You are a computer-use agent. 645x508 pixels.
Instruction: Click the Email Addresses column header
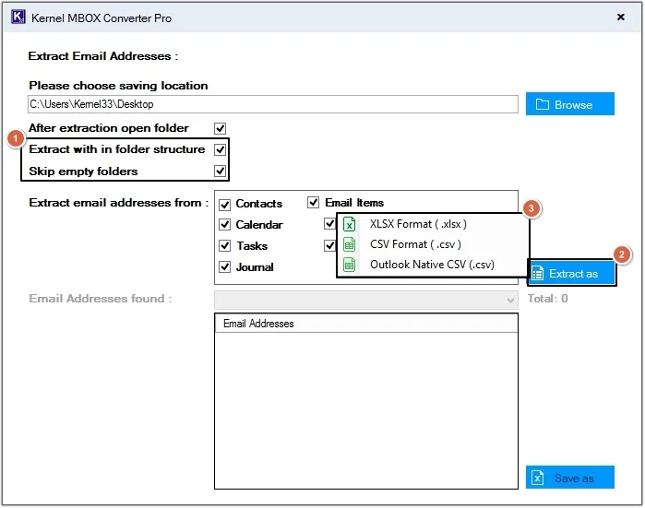pos(366,324)
